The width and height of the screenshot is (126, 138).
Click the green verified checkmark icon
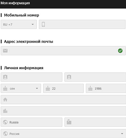[x=120, y=51]
